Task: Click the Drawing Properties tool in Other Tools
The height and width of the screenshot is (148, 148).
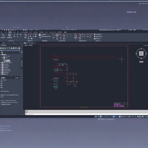Action: click(97, 38)
